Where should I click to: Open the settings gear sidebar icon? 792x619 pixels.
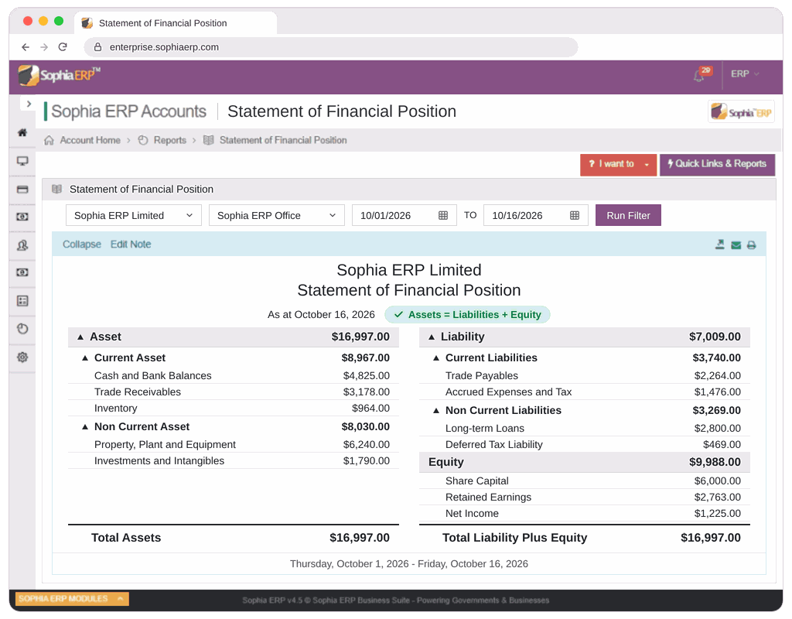coord(22,357)
